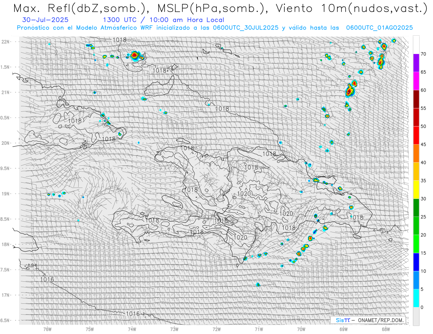Select the maroon 55–60 dBZ legend segment

coord(416,99)
